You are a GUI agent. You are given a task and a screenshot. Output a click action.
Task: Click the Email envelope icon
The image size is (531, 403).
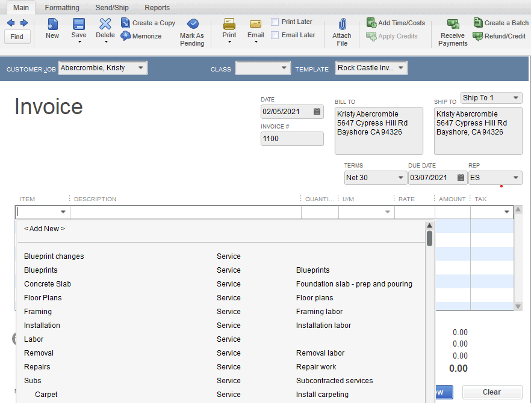pos(255,24)
